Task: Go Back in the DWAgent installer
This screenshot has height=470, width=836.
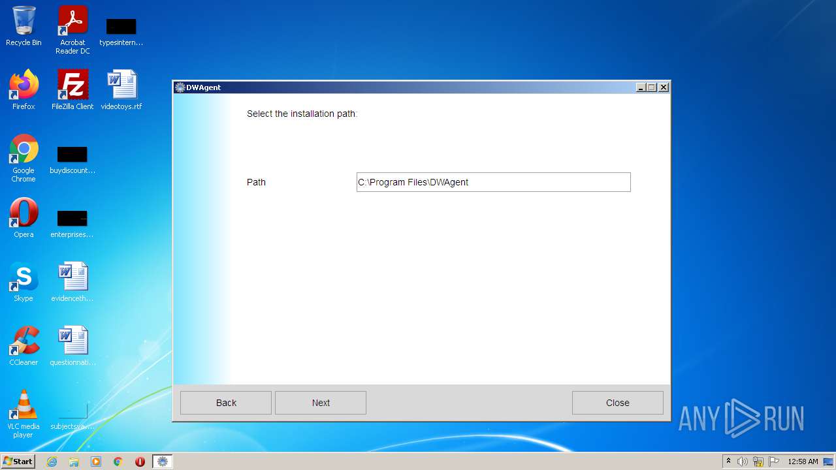Action: pos(226,403)
